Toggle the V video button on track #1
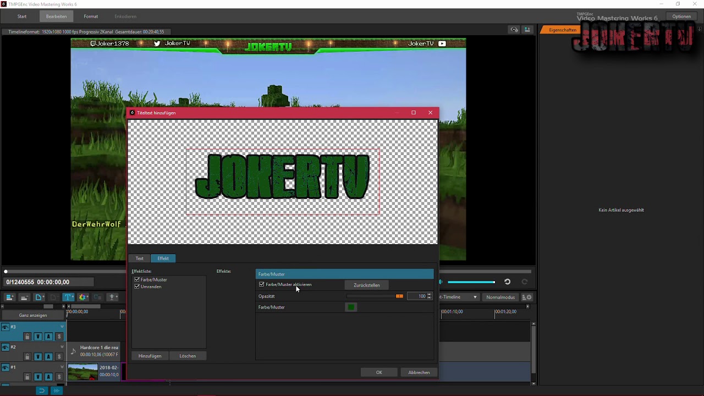Screen dimensions: 704x396 click(x=37, y=377)
